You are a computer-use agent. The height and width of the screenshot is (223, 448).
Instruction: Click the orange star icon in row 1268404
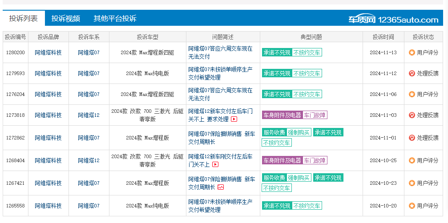click(x=412, y=160)
